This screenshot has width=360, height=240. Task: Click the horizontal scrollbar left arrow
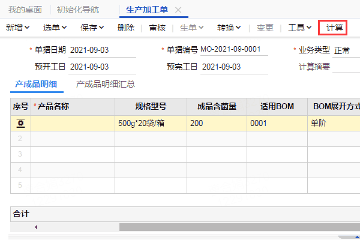pyautogui.click(x=35, y=227)
